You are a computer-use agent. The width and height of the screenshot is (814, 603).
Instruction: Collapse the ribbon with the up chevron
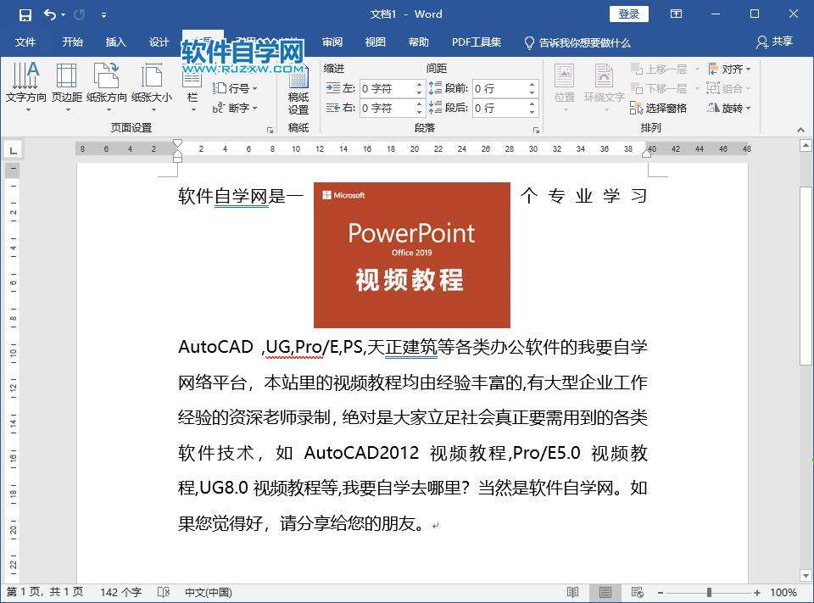pos(800,130)
